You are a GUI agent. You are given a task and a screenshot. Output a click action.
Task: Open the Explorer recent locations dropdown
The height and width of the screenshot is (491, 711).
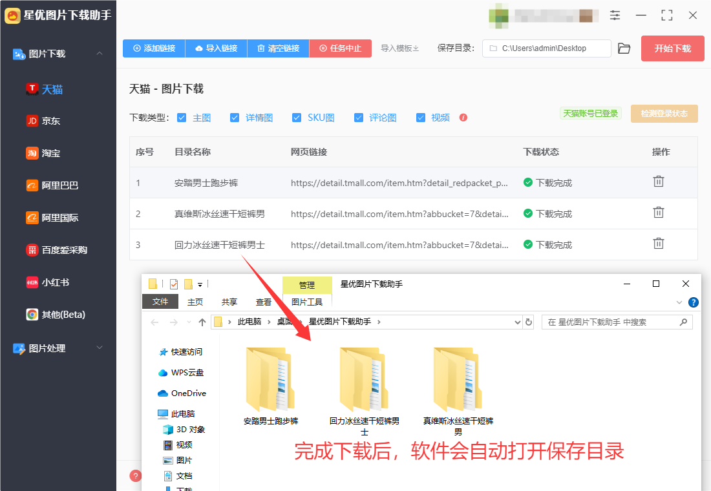[x=189, y=322]
